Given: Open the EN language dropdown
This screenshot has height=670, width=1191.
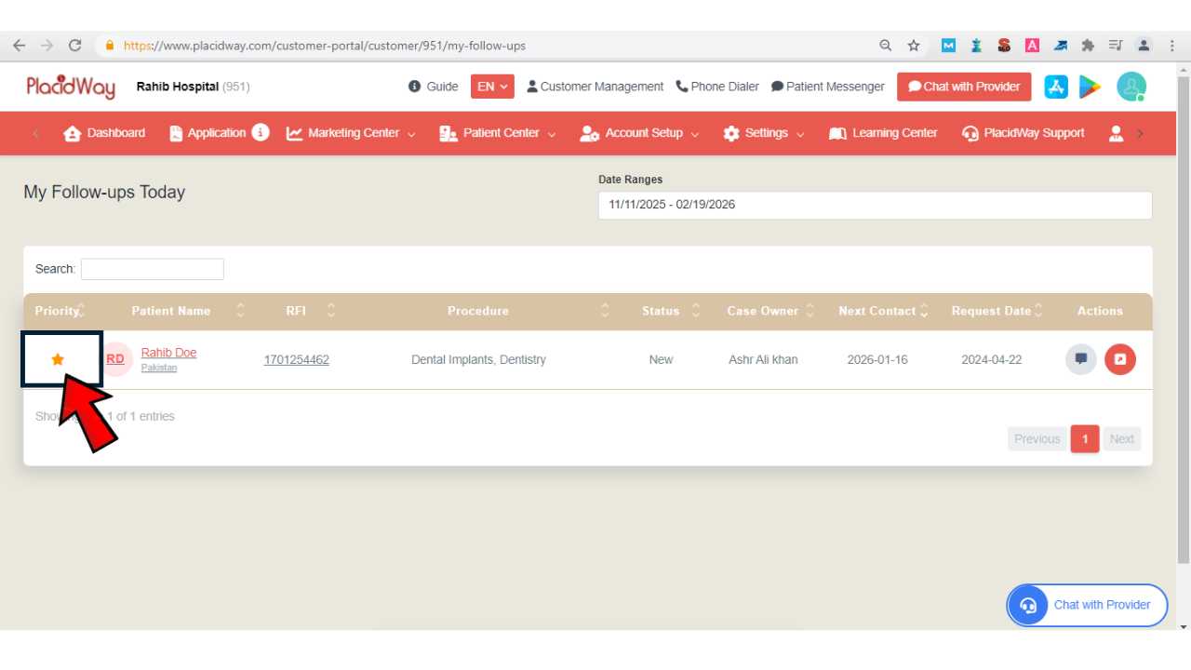Looking at the screenshot, I should (x=492, y=87).
